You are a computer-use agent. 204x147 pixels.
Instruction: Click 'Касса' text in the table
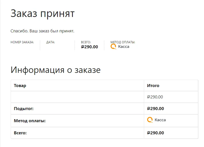coord(160,120)
